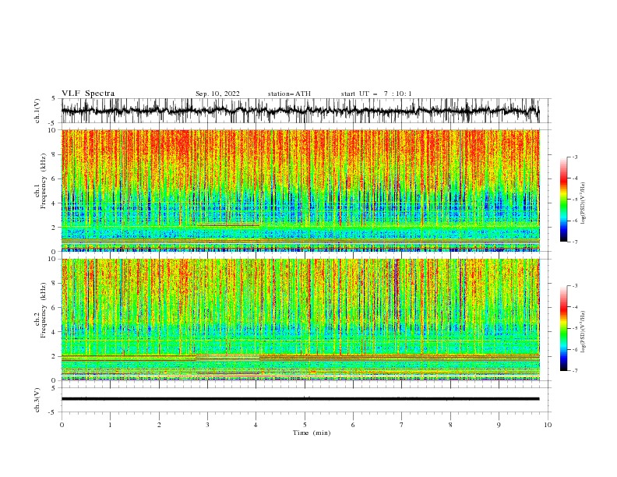The width and height of the screenshot is (617, 477).
Task: Click time axis tick label "1"
Action: pyautogui.click(x=110, y=425)
